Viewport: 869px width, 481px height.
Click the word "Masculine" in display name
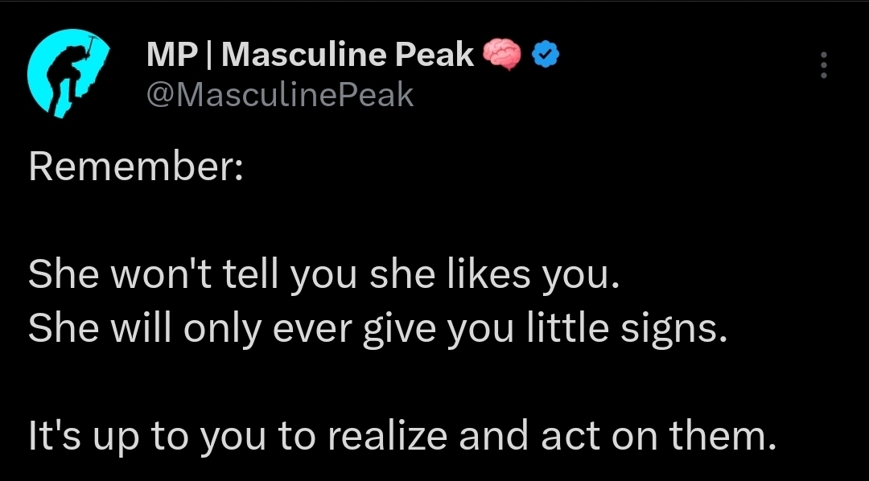click(303, 55)
